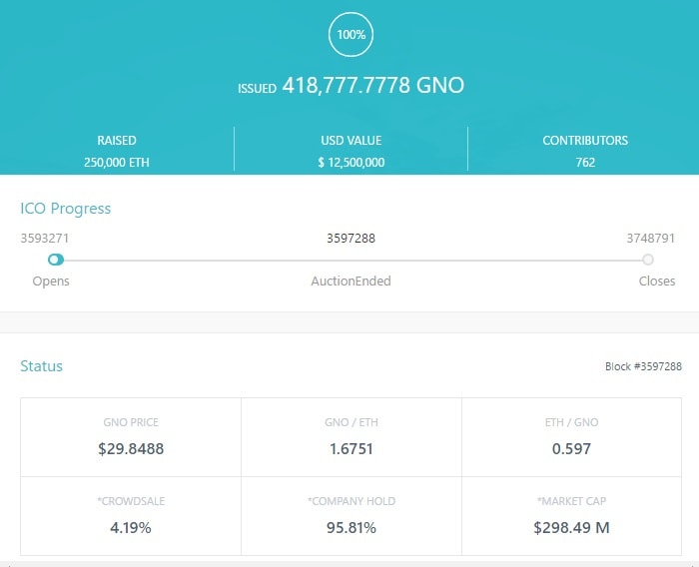Viewport: 699px width, 567px height.
Task: Select the Raised 250,000 ETH stat
Action: pos(117,151)
